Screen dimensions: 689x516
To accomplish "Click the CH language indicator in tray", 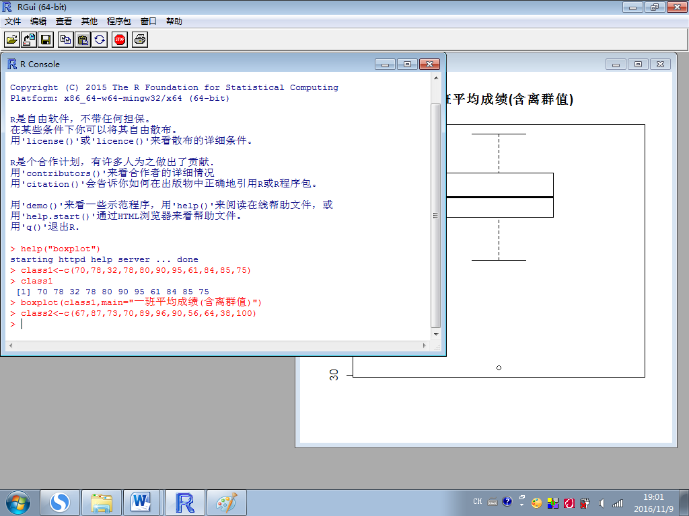I will tap(478, 501).
